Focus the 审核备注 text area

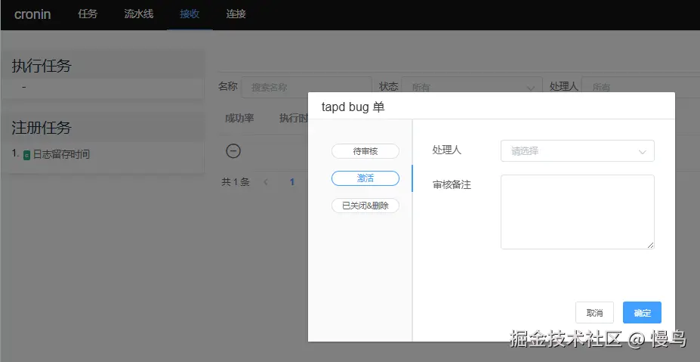click(x=577, y=212)
